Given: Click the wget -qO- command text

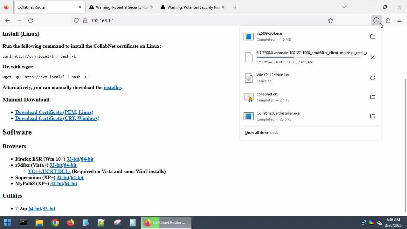Looking at the screenshot, I should point(45,77).
